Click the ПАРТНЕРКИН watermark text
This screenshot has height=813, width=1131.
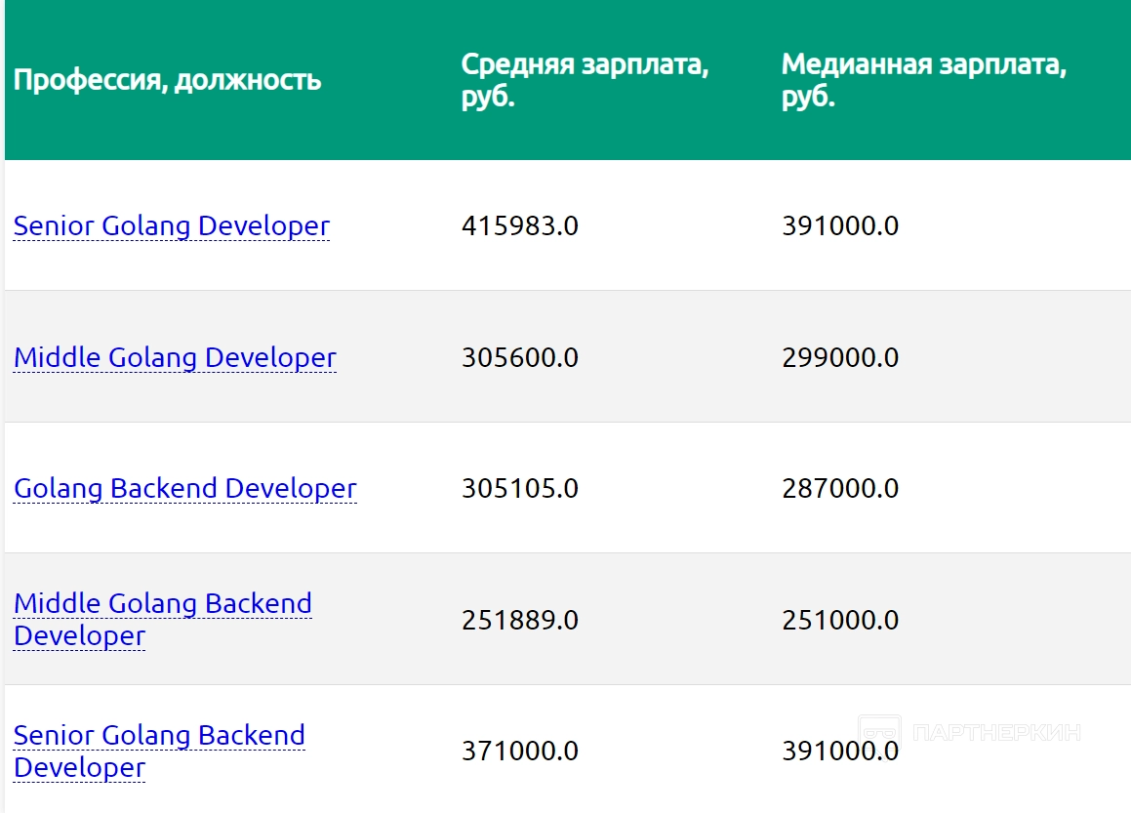coord(995,732)
